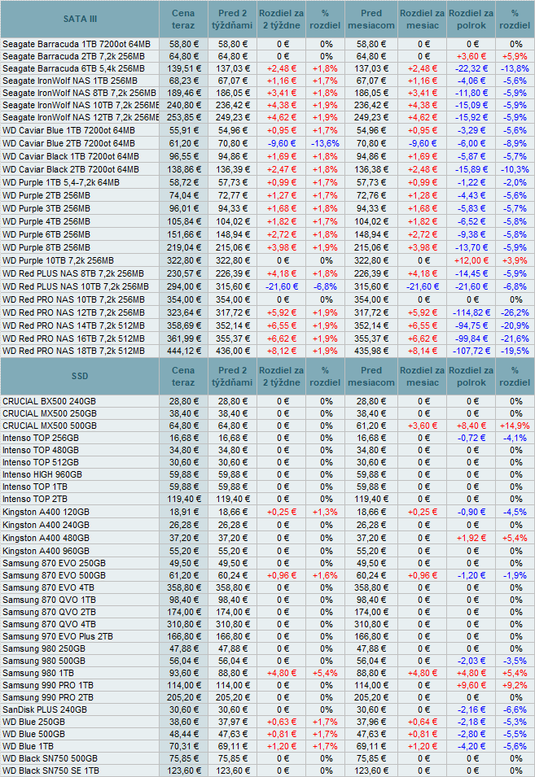Select Seagate Barracuda 6TB 5,4k 256MB name
The image size is (535, 777).
tap(73, 68)
